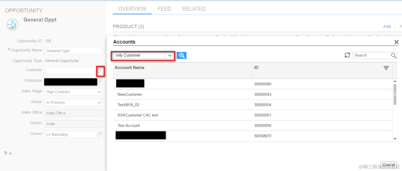Refresh the Accounts list
Screen dimensions: 402x171
[x=347, y=55]
